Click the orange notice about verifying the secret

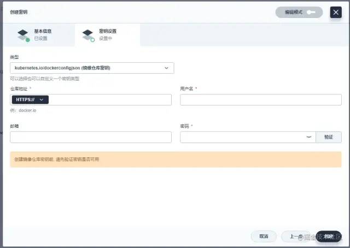point(176,160)
